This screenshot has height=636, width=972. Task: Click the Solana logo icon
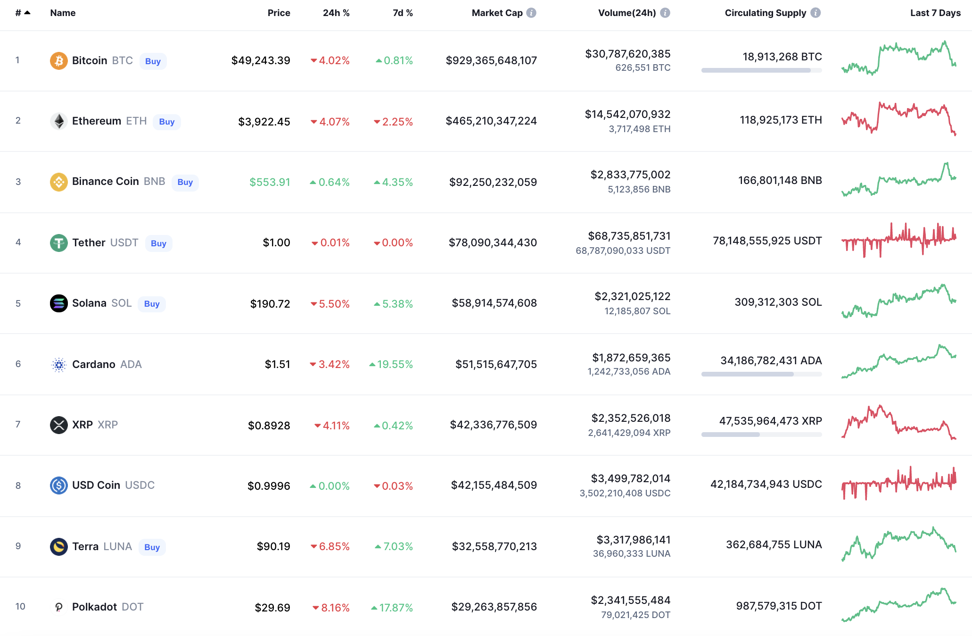pyautogui.click(x=58, y=303)
